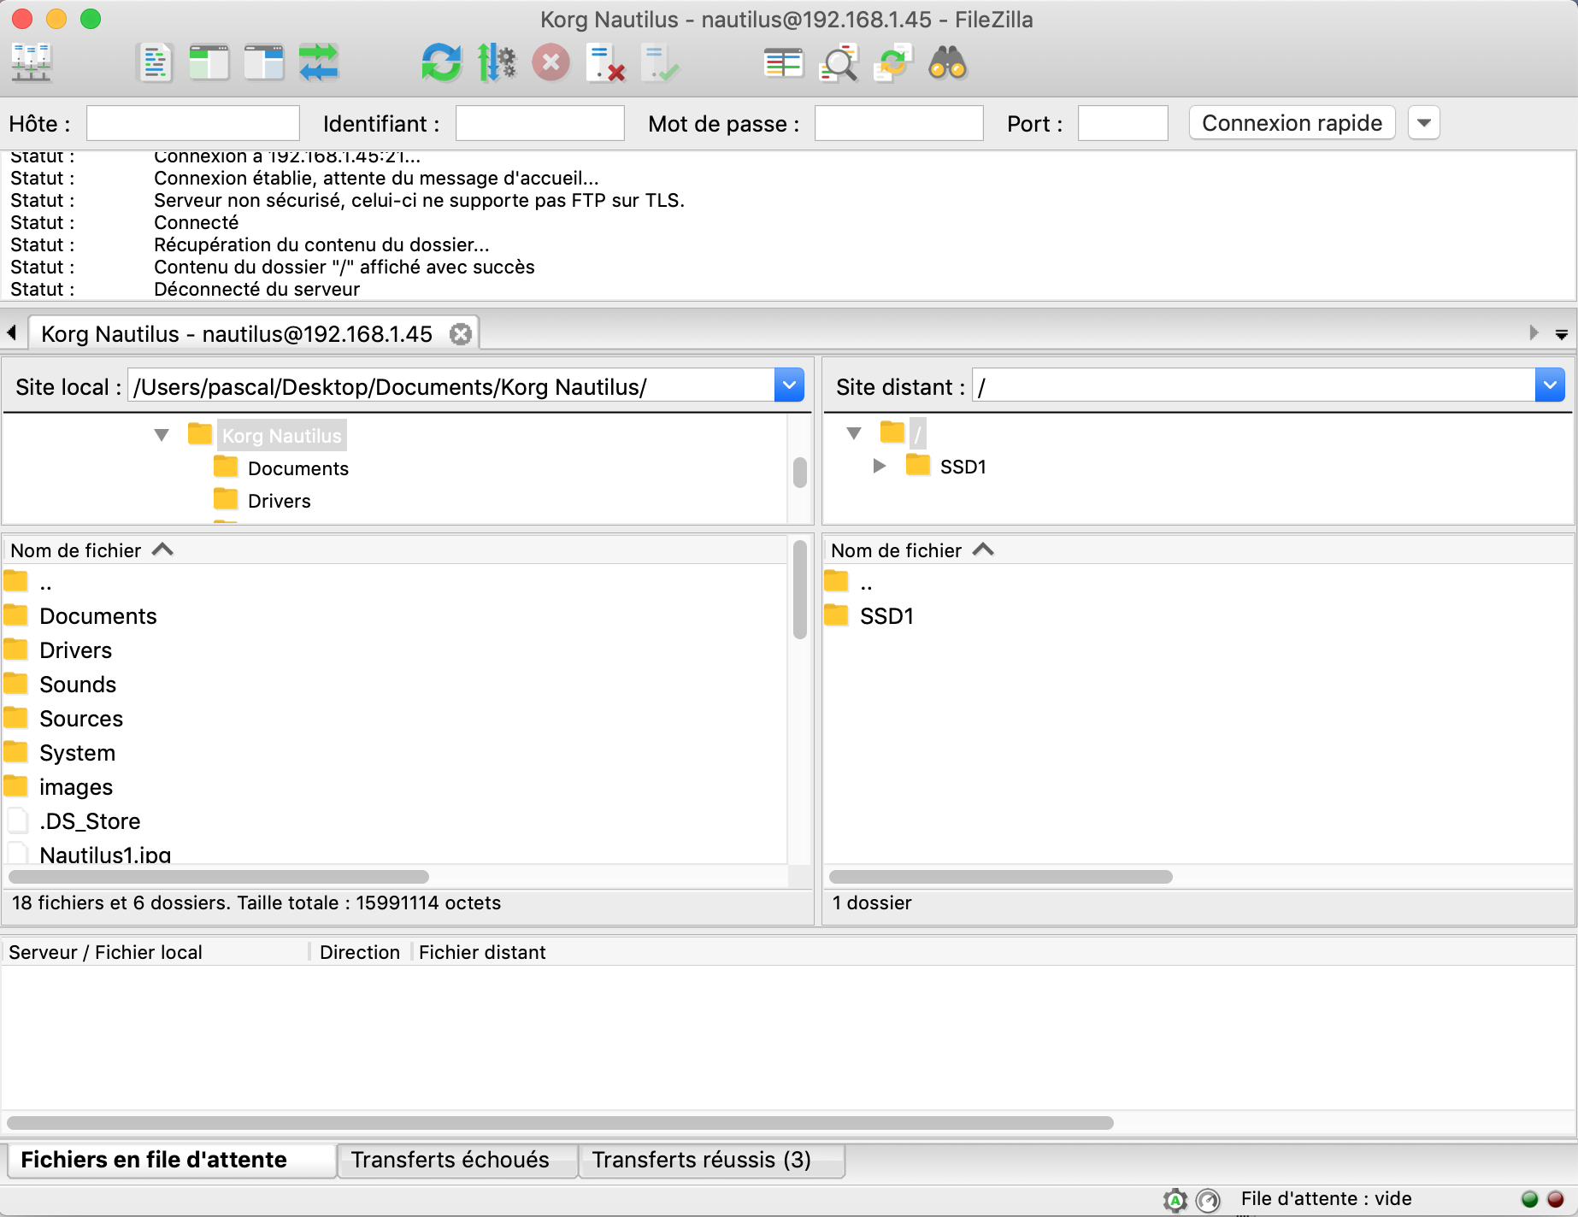This screenshot has width=1578, height=1217.
Task: Click the Port input field
Action: 1123,123
